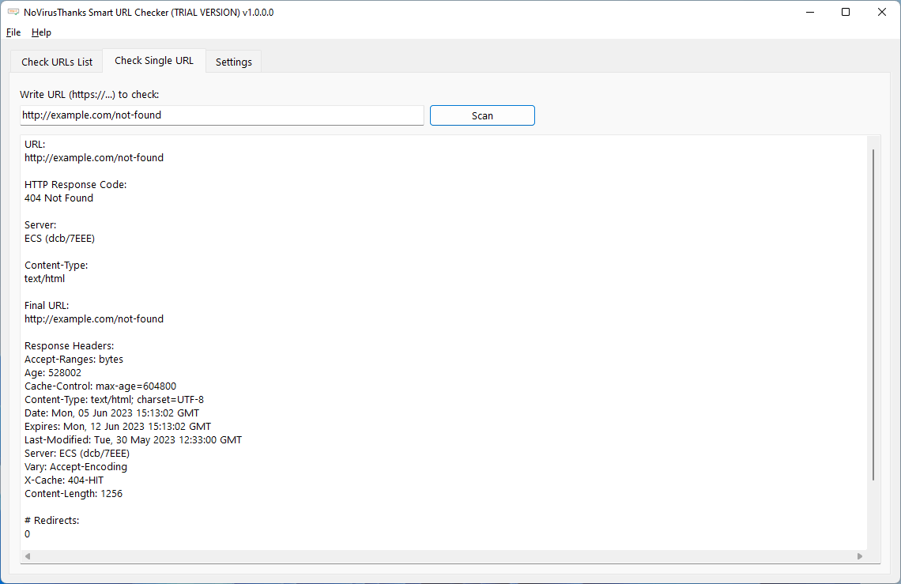Click the "Content-Length: 1256" header line

[x=74, y=494]
